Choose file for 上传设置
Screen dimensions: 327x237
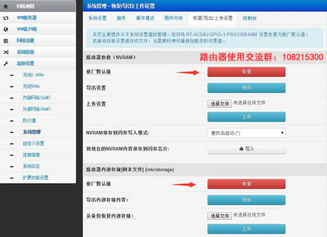point(220,103)
